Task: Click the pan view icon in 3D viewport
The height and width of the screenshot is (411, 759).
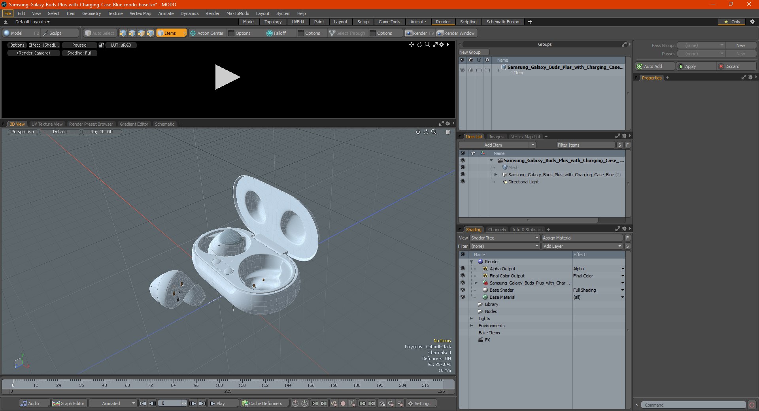Action: click(x=418, y=132)
